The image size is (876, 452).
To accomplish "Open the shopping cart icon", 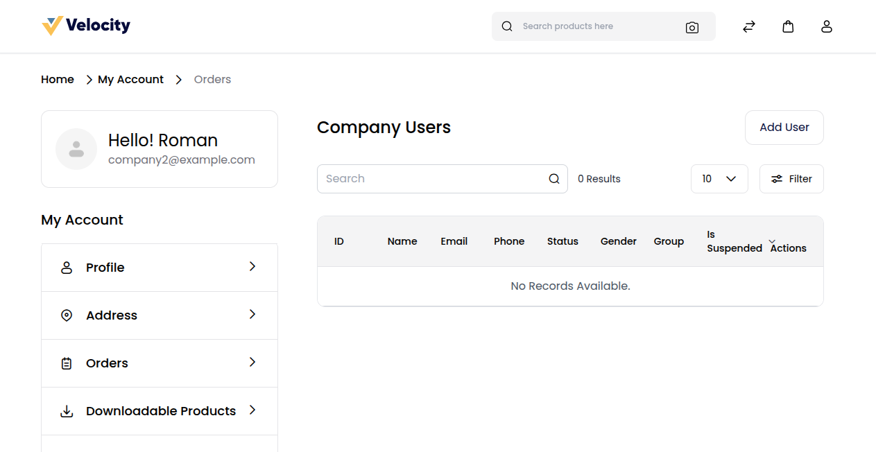I will pyautogui.click(x=788, y=26).
